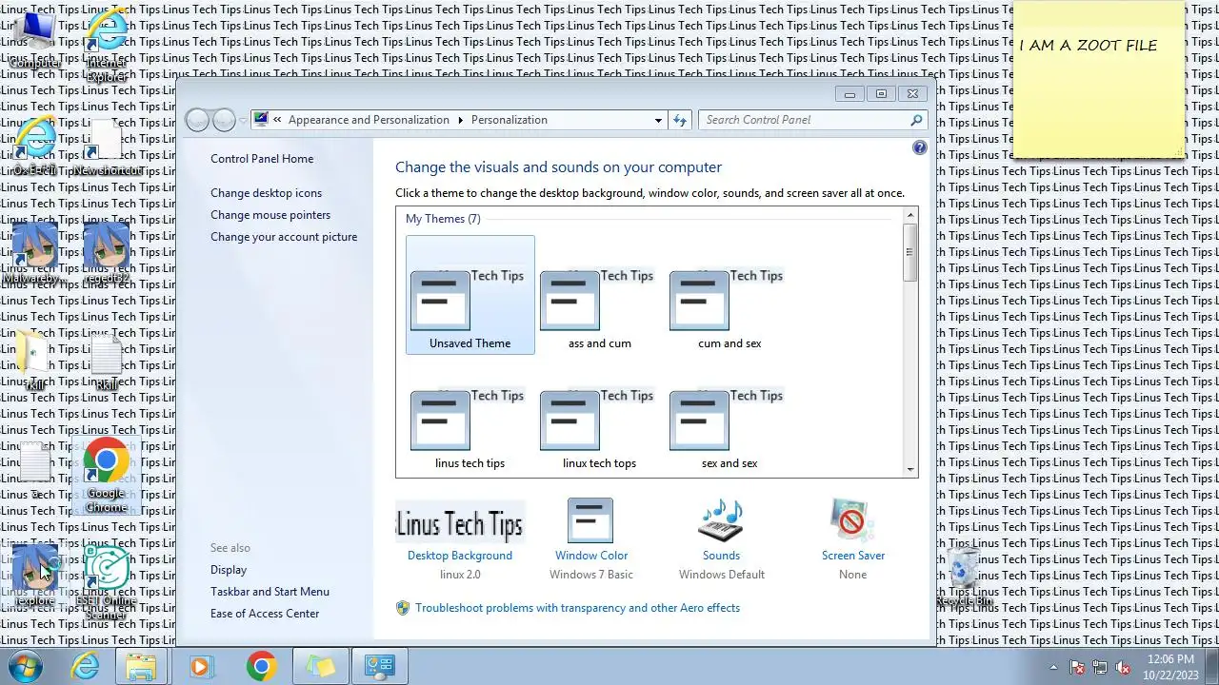Viewport: 1219px width, 685px height.
Task: Activate Sticky Notes taskbar button
Action: point(320,666)
